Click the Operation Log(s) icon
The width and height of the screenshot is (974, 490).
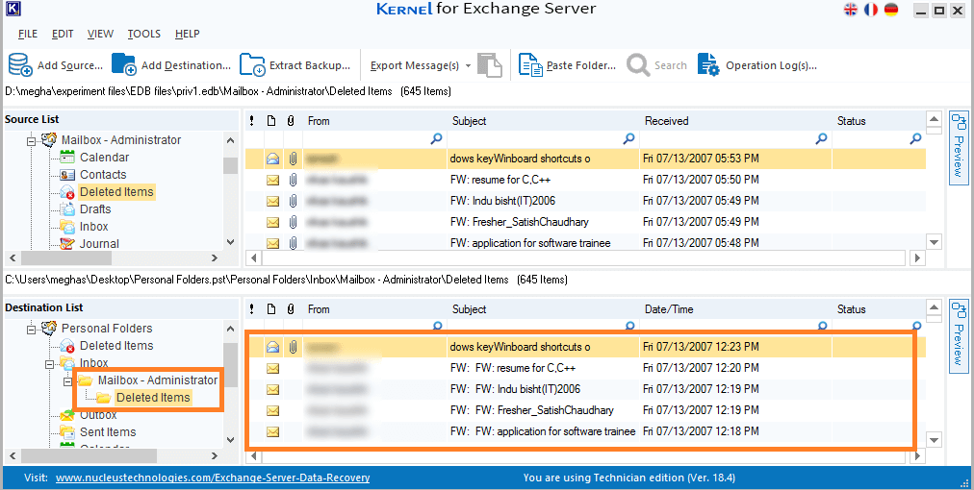[x=708, y=64]
